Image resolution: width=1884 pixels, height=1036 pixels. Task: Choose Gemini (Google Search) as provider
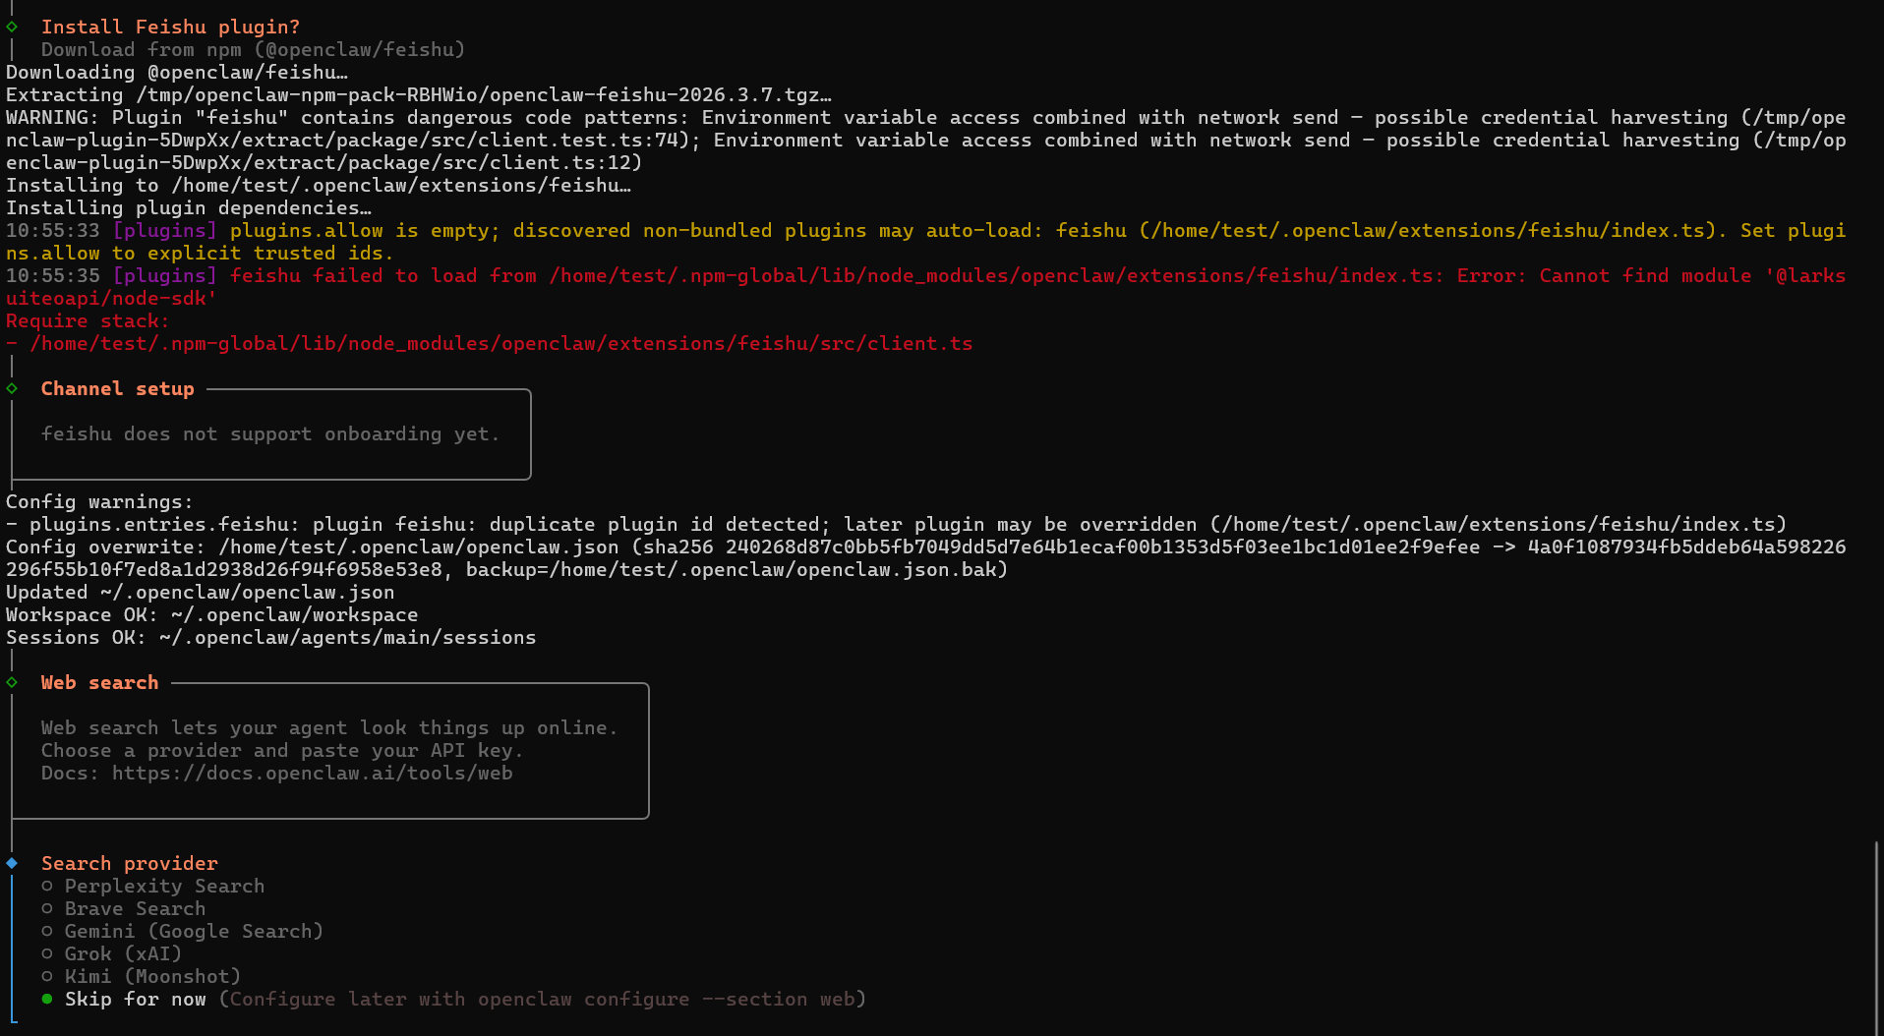click(183, 931)
